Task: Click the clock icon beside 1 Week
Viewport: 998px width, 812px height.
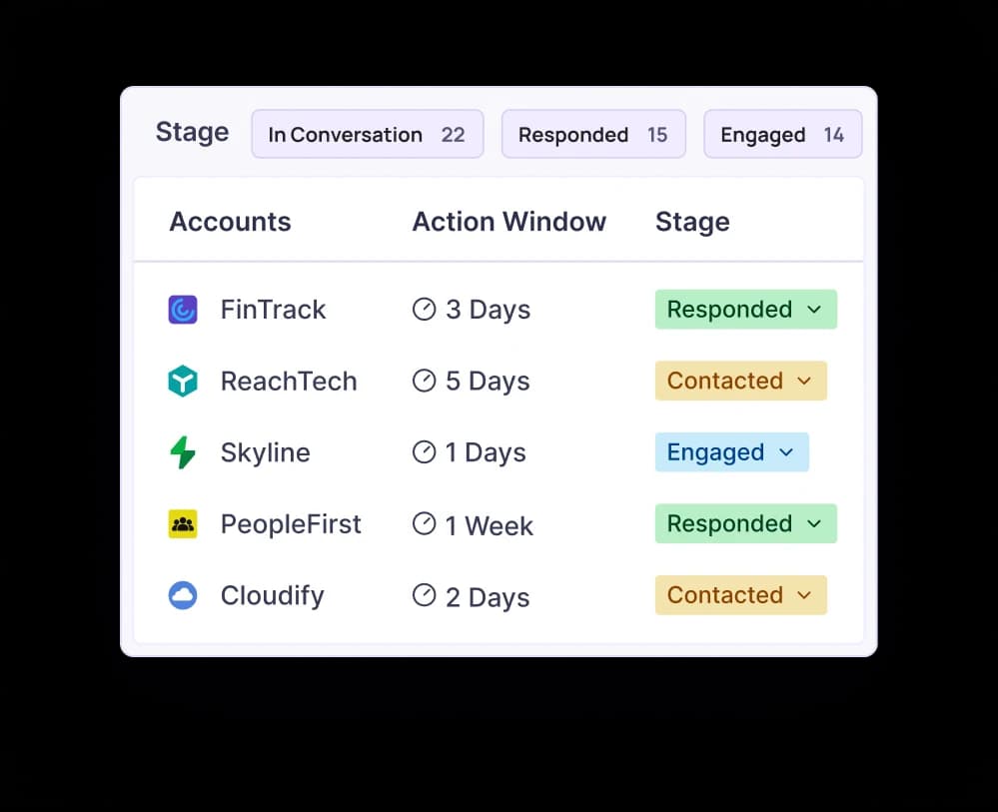Action: 424,523
